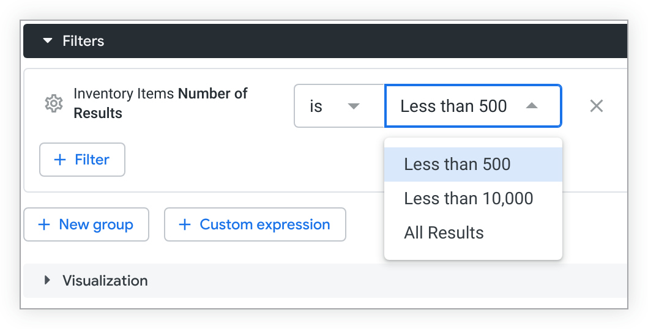Open the "is" condition dropdown

(339, 106)
